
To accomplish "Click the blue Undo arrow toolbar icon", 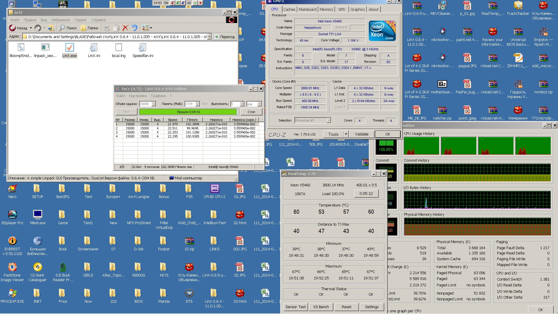I will [x=134, y=28].
